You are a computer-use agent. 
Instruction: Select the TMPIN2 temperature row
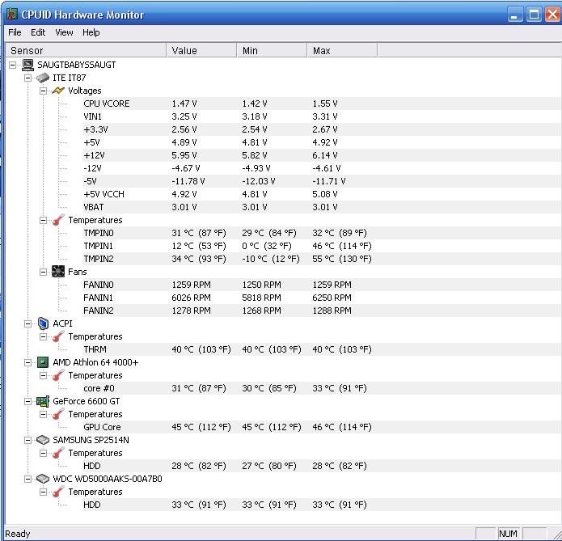point(322,259)
